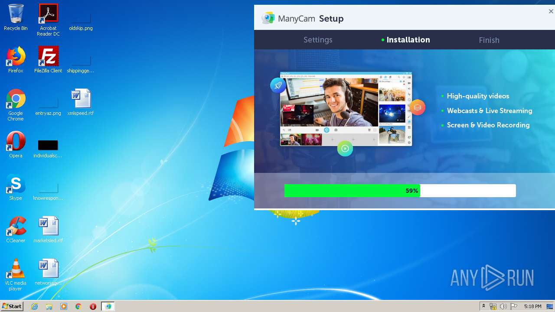Select the Installation step tab
The width and height of the screenshot is (555, 312).
click(x=408, y=40)
